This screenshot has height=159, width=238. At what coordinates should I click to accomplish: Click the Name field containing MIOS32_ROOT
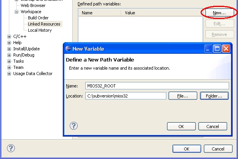point(157,86)
